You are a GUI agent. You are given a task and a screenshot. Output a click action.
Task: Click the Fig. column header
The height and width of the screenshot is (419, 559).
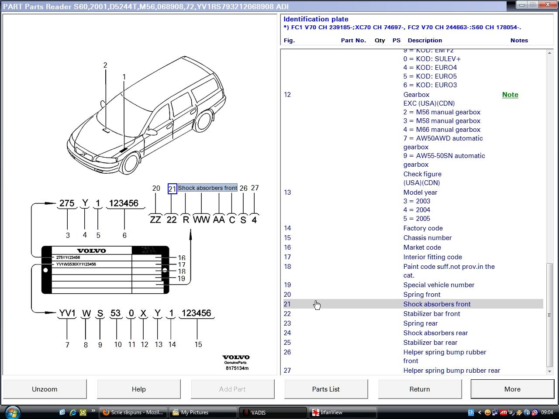coord(289,40)
